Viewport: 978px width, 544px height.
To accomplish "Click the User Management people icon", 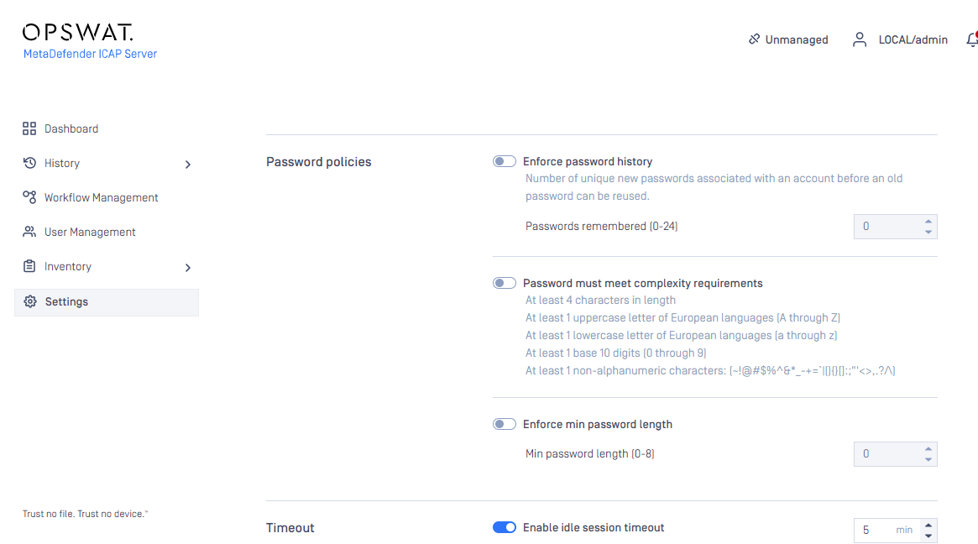I will 29,232.
